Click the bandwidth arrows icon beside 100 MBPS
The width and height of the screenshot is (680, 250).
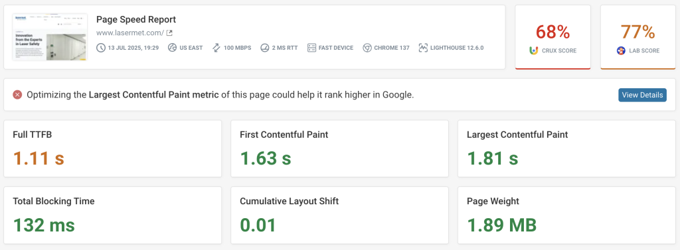[x=216, y=48]
